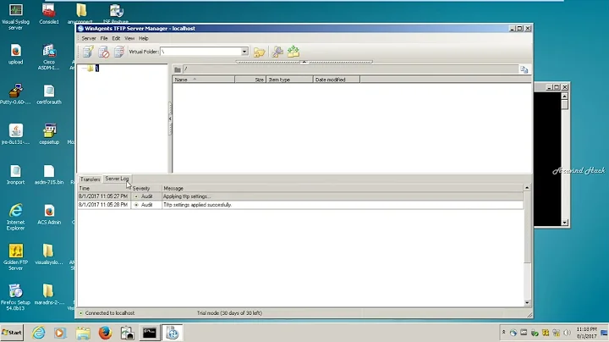Sort file list by Item type column
The image size is (609, 342).
point(289,80)
